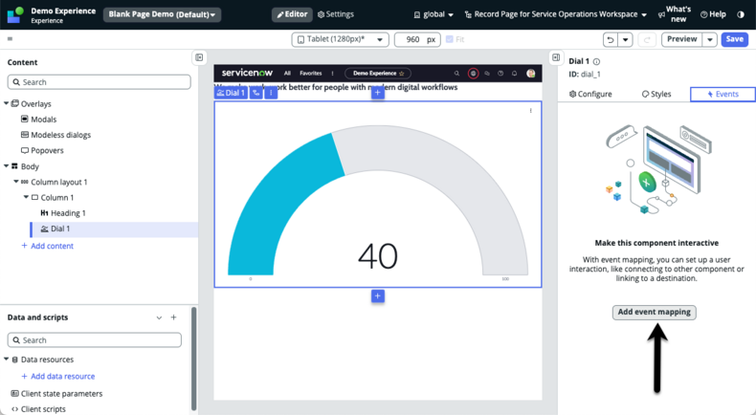Open Favorites in the preview header
This screenshot has height=415, width=756.
coord(310,74)
